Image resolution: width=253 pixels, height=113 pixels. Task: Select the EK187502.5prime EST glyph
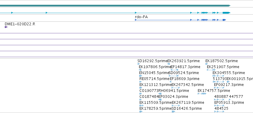[x=207, y=64]
